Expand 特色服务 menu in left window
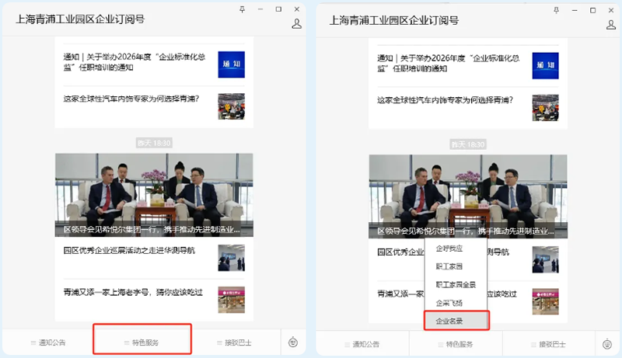The width and height of the screenshot is (622, 358). pos(141,342)
